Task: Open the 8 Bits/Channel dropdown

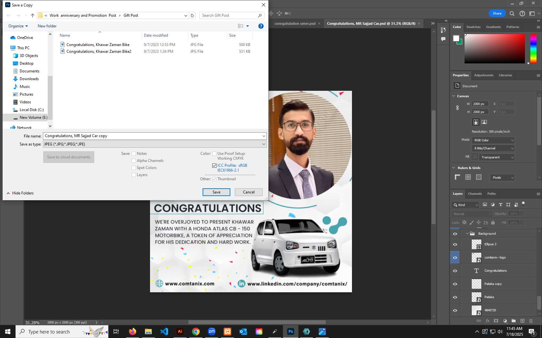Action: coord(493,148)
